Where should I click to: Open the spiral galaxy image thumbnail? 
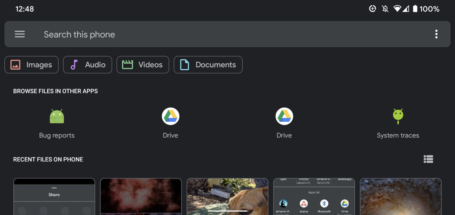[400, 196]
